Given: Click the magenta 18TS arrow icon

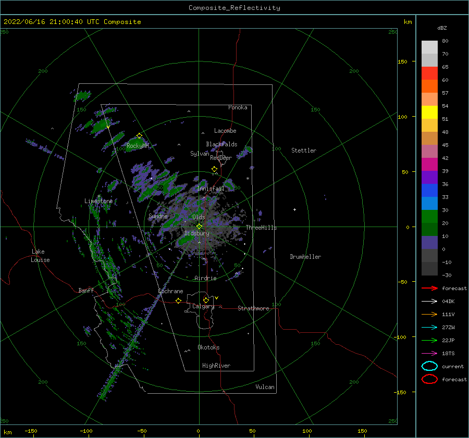Looking at the screenshot, I should (x=429, y=354).
